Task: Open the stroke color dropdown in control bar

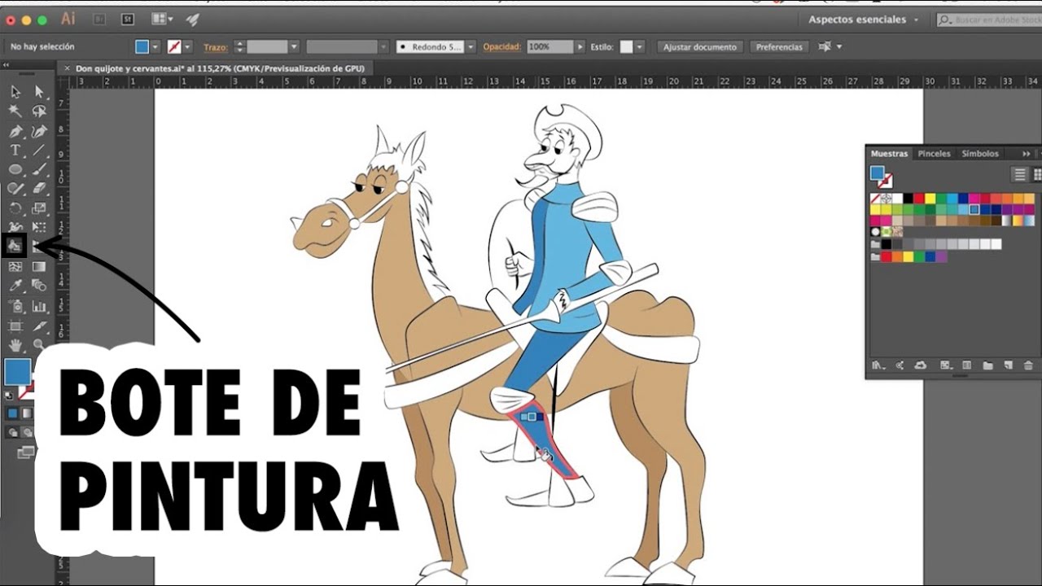Action: (x=187, y=47)
